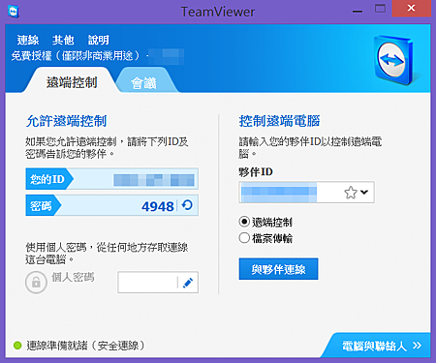Select the 遠端控制 radio button
Image resolution: width=436 pixels, height=363 pixels.
tap(244, 222)
